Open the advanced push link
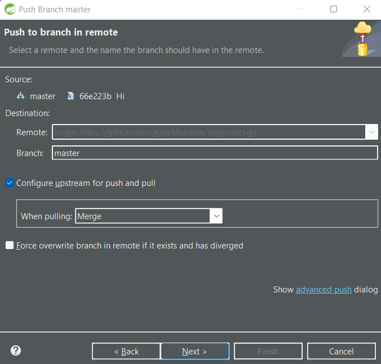This screenshot has height=364, width=381. 324,290
